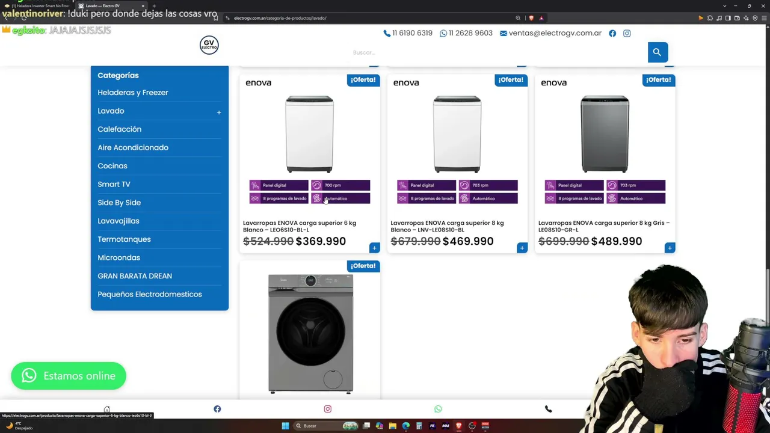The image size is (770, 433).
Task: Add ENOVA 6 kg Blanco washer to cart
Action: click(x=374, y=248)
